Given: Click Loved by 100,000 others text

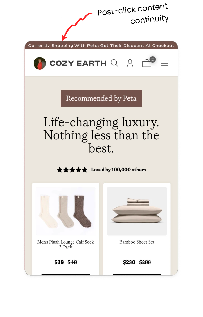Looking at the screenshot, I should click(118, 170).
